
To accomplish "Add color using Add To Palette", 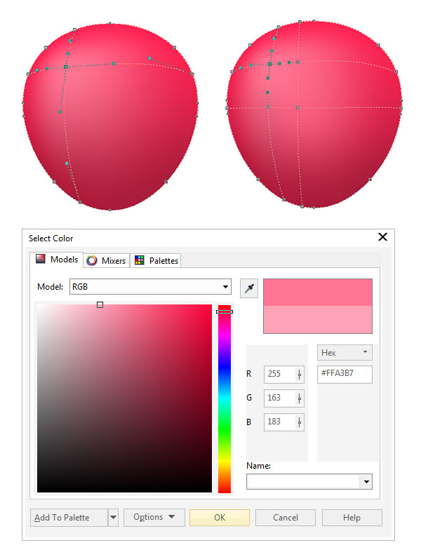I will (69, 518).
